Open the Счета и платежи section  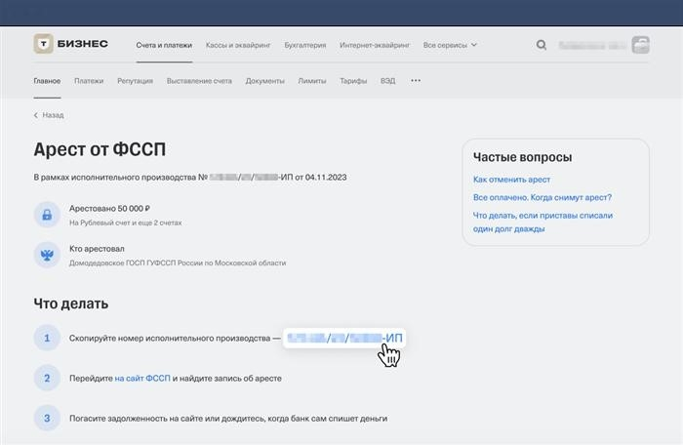tap(164, 45)
